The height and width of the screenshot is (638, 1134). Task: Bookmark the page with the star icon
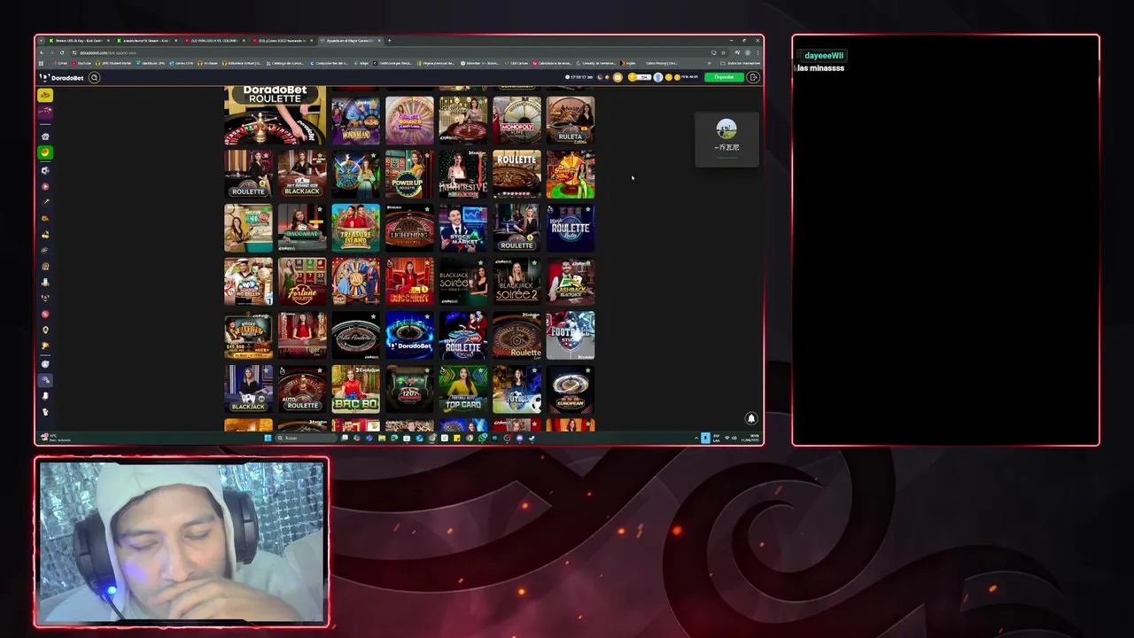(721, 52)
